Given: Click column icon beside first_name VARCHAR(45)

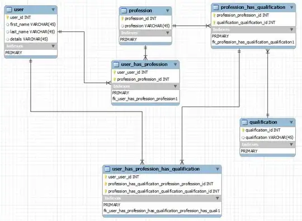Looking at the screenshot, I should click(x=8, y=25).
